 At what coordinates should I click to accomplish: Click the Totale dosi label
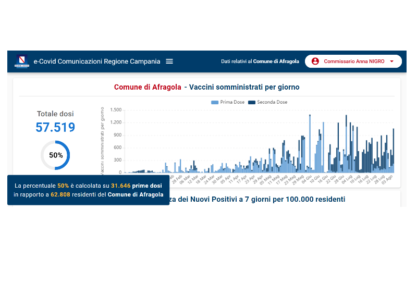55,114
